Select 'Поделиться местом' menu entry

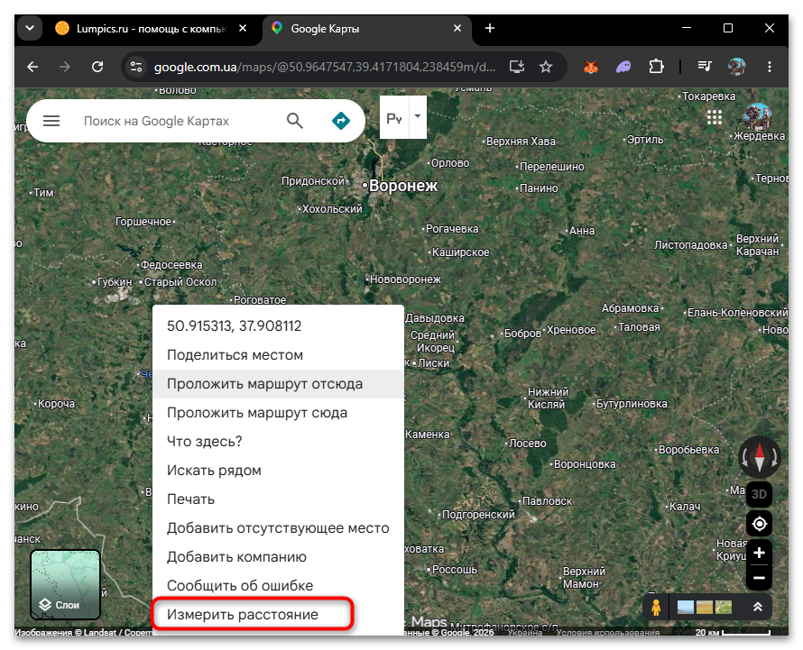[278, 354]
